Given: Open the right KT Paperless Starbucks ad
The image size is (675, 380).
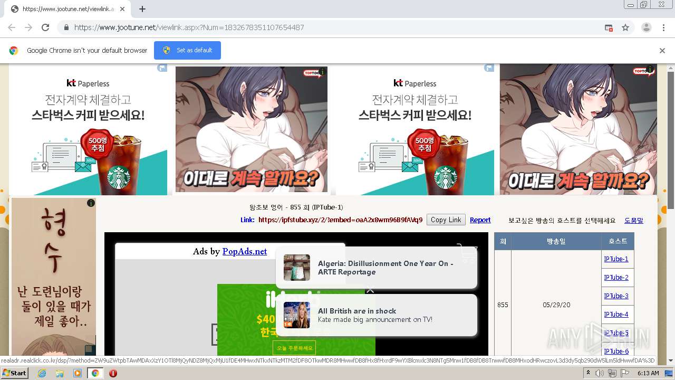Looking at the screenshot, I should pyautogui.click(x=415, y=129).
